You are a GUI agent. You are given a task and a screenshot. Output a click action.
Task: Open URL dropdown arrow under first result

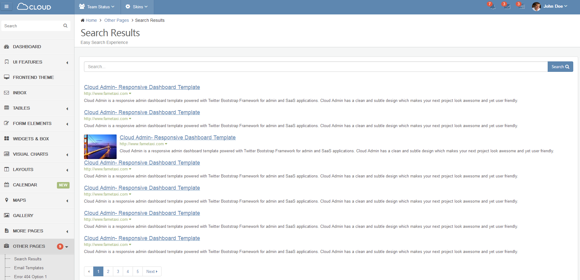[130, 94]
